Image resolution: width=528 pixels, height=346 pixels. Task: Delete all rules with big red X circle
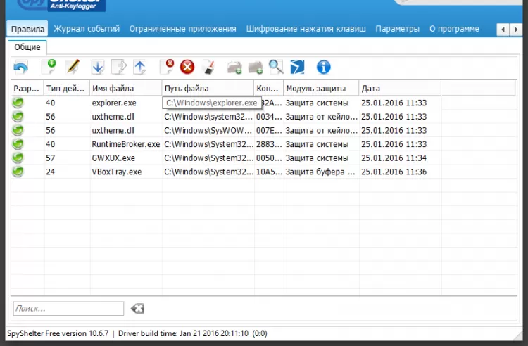coord(187,67)
